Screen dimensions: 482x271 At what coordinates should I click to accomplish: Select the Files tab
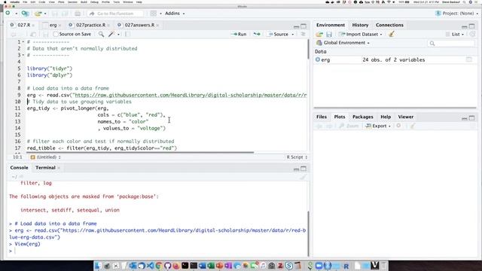[x=322, y=117]
